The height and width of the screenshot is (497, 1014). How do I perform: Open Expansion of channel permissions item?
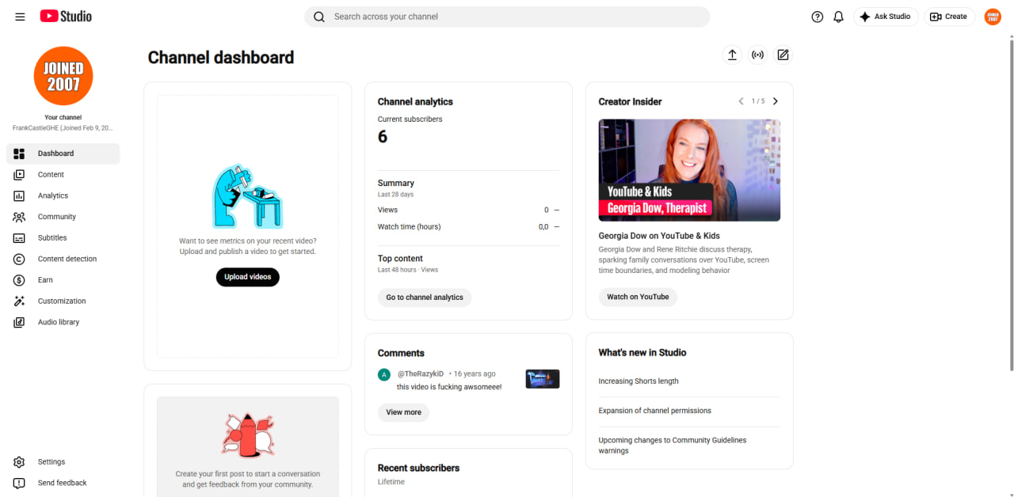655,411
